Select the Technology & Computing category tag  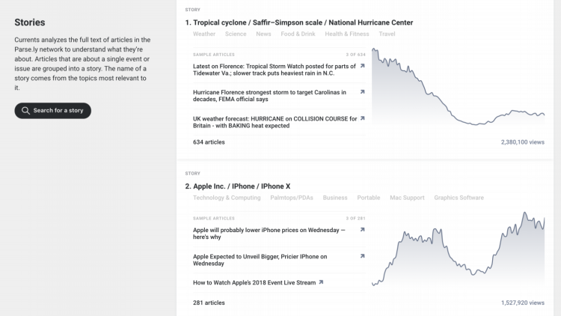pyautogui.click(x=227, y=198)
